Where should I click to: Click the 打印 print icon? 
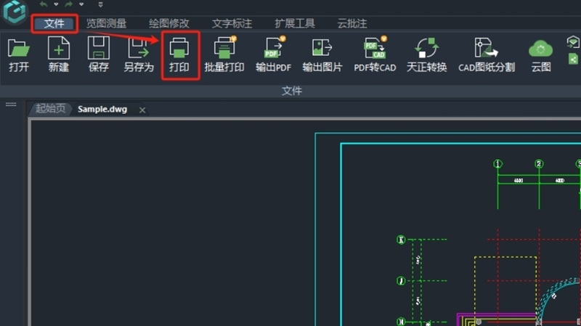point(179,55)
